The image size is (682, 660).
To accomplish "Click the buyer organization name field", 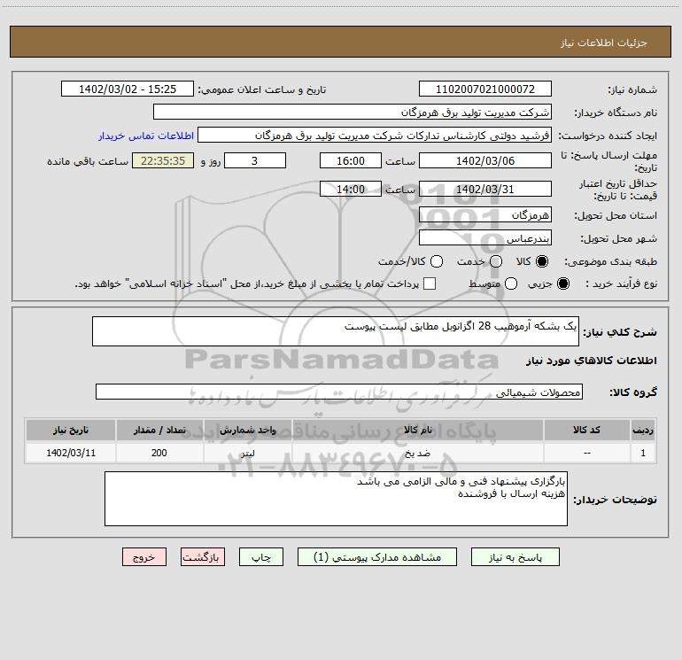I will pyautogui.click(x=353, y=112).
